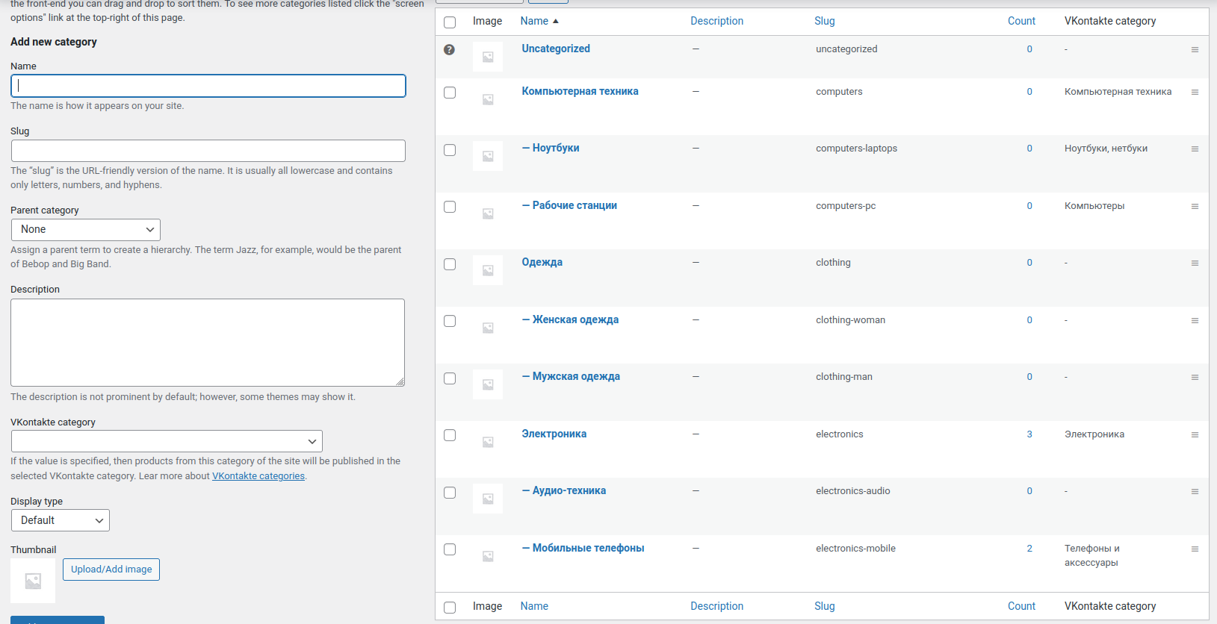Check the box for Ноутбуки
Image resolution: width=1217 pixels, height=624 pixels.
(450, 150)
